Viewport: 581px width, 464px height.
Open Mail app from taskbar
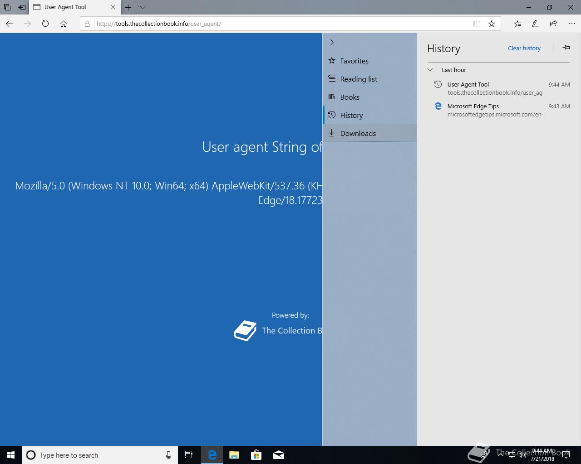pos(279,455)
